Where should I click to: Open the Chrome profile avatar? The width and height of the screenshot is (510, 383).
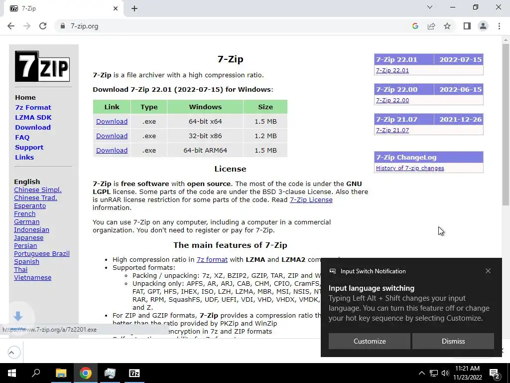tap(483, 26)
